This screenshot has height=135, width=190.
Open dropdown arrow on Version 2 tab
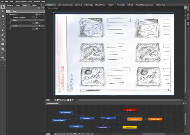55,5
